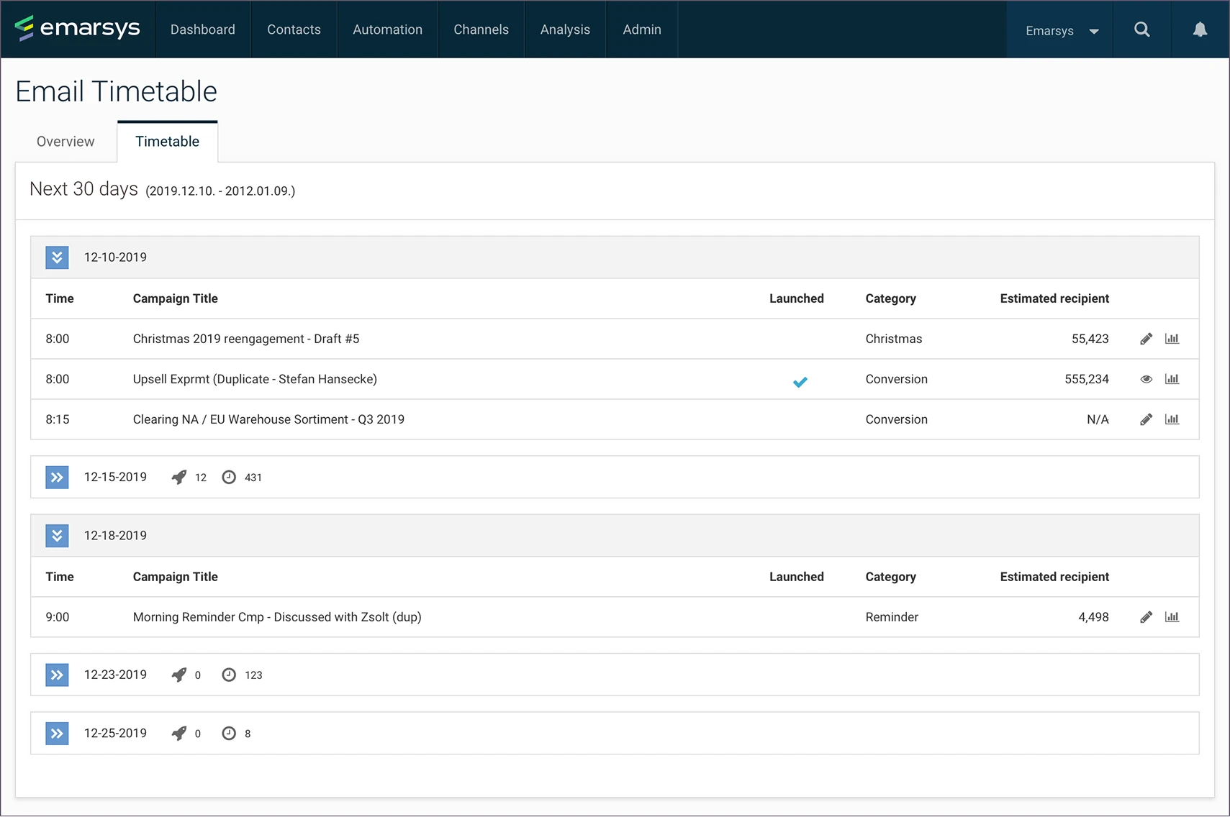Click the search magnifier icon

point(1141,29)
